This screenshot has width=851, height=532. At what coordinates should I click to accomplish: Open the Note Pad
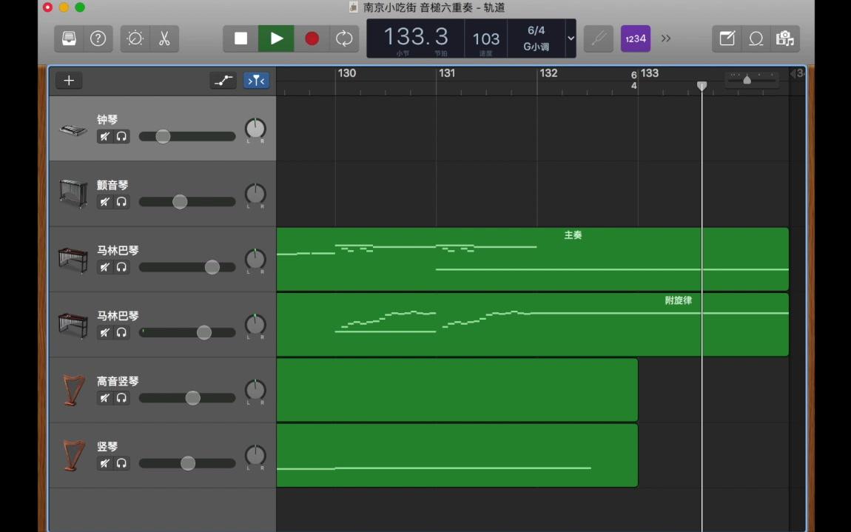click(x=727, y=38)
